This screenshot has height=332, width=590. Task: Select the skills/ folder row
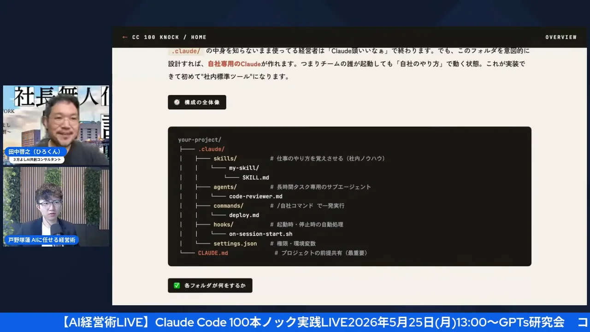[x=225, y=159]
